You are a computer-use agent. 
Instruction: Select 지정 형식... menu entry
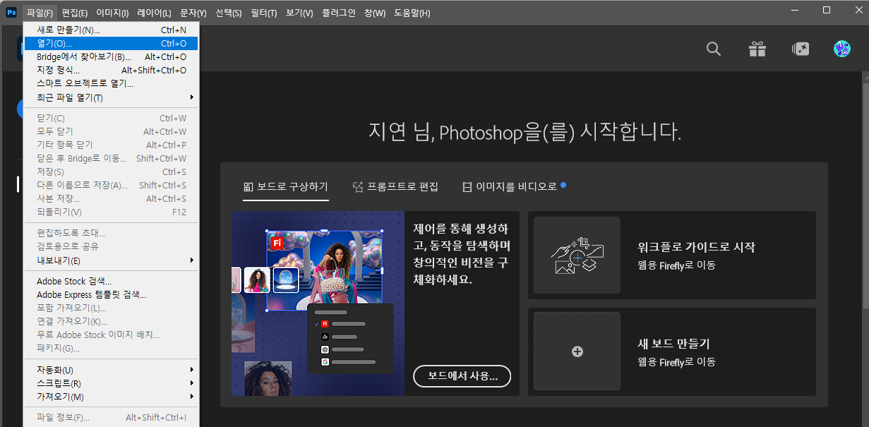coord(111,70)
